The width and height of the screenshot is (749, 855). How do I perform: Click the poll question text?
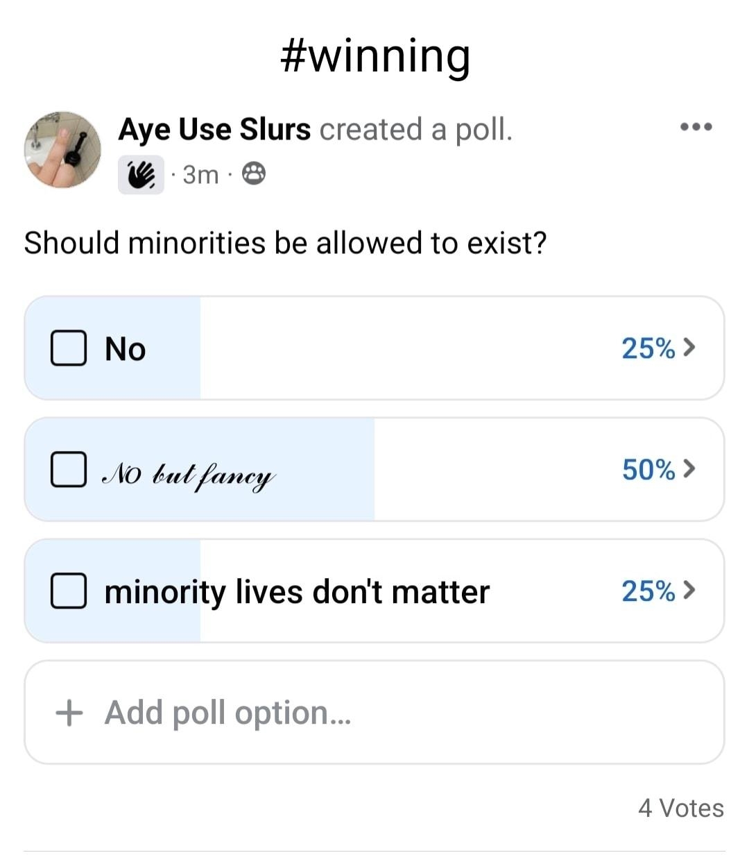(285, 243)
